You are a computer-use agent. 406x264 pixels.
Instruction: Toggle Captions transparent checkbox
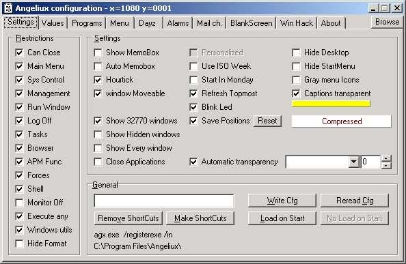click(296, 93)
